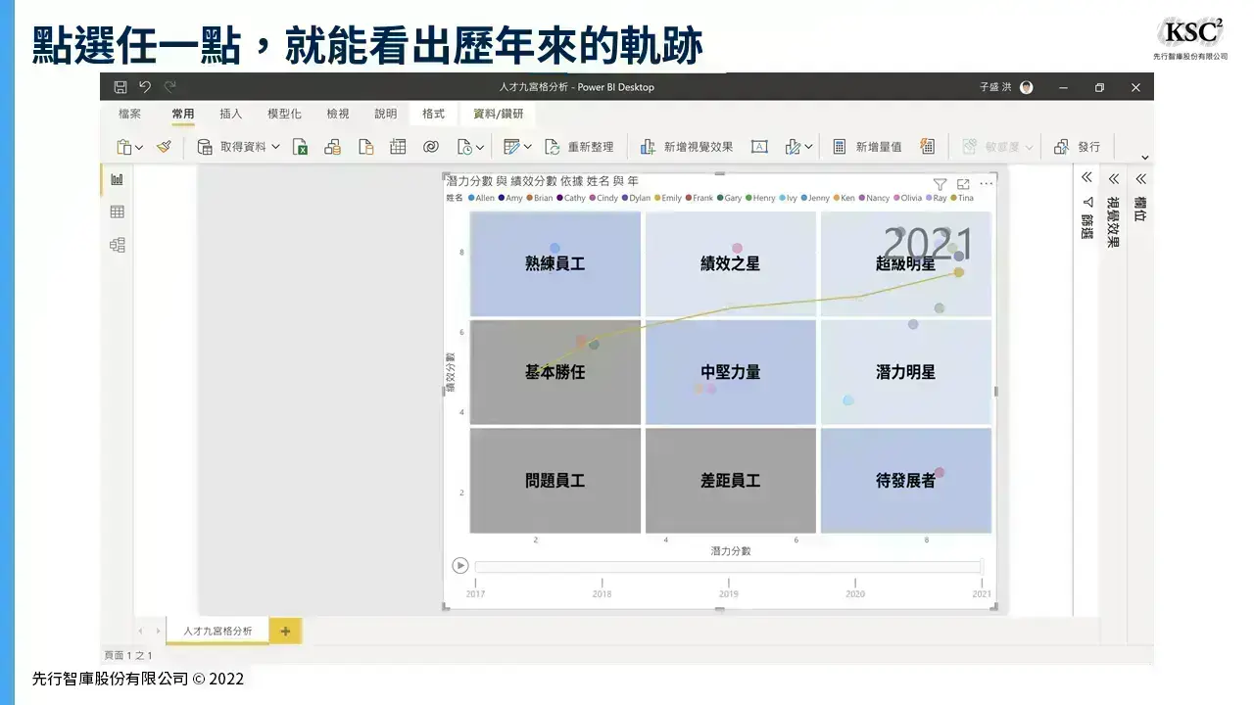Click Nancy in the legend
The height and width of the screenshot is (705, 1254).
(874, 198)
